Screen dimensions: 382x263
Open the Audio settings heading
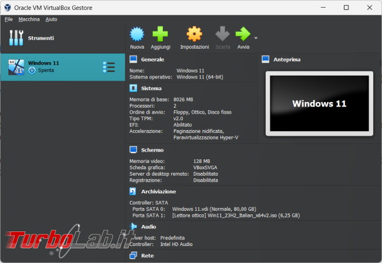pos(149,227)
